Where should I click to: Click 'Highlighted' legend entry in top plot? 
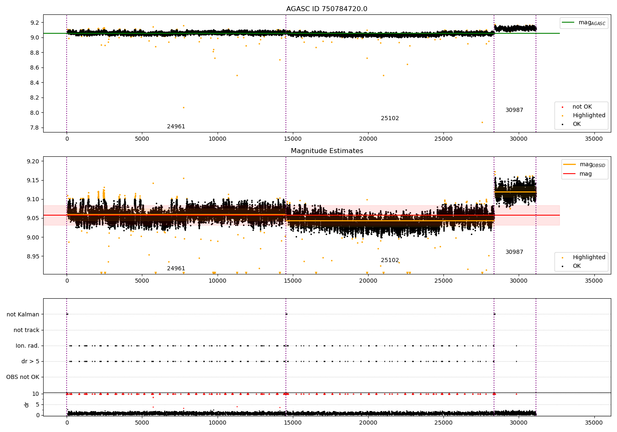tap(589, 116)
